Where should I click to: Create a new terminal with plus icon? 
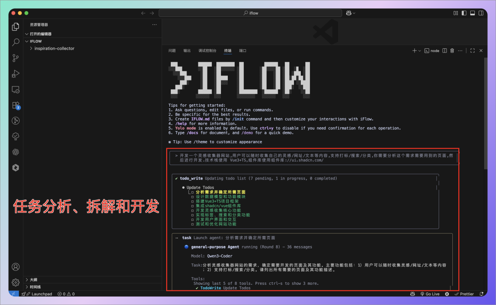coord(414,51)
